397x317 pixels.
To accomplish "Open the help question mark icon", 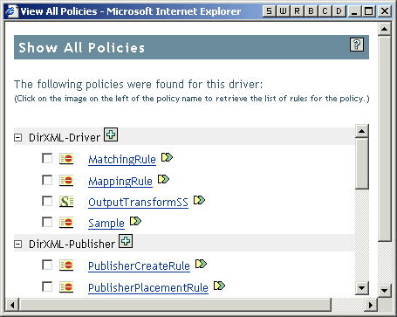I will pyautogui.click(x=357, y=45).
